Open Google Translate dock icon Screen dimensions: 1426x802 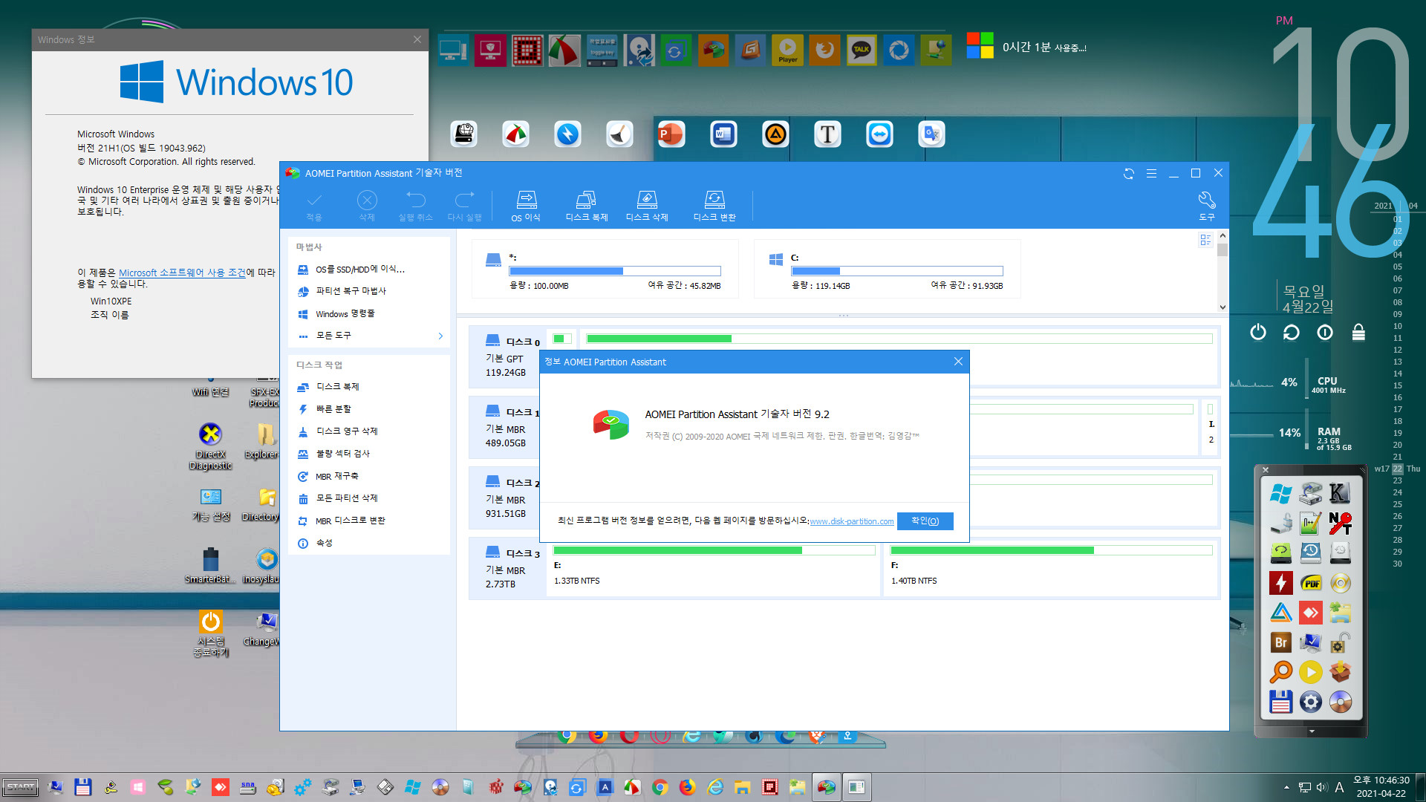(x=931, y=134)
